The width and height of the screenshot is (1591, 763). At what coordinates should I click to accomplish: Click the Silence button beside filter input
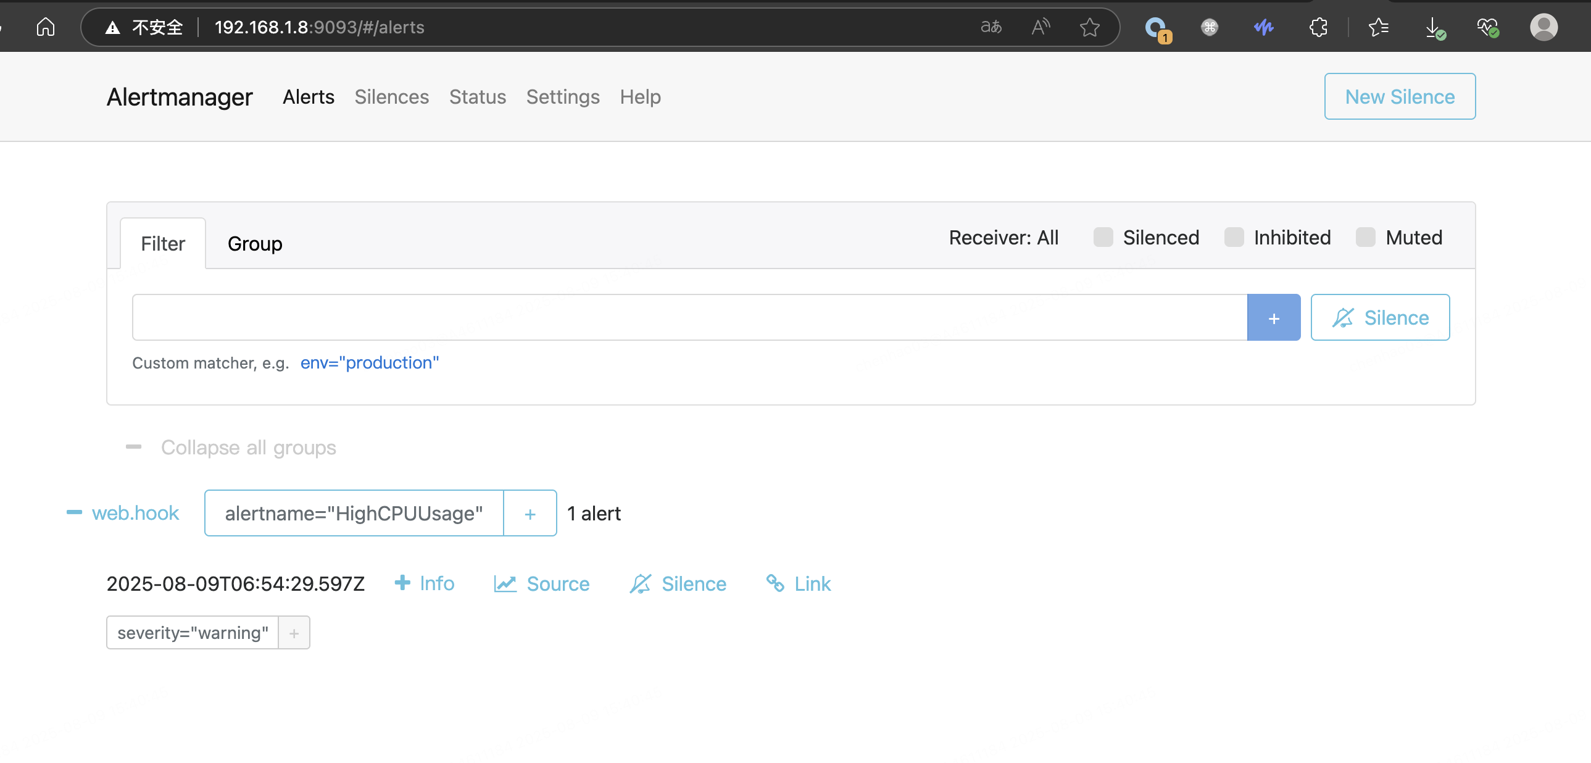(1380, 317)
